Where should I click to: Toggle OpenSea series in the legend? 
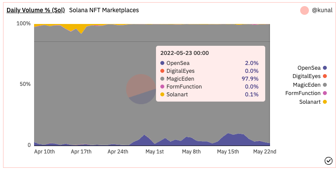tap(312, 68)
